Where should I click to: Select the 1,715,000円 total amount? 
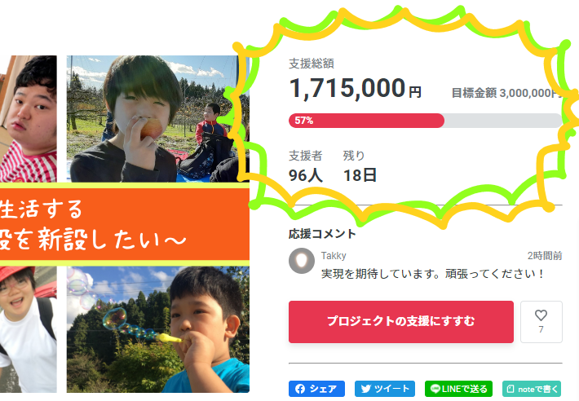point(355,89)
